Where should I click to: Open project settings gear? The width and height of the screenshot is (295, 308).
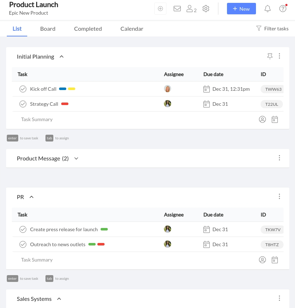pos(206,9)
